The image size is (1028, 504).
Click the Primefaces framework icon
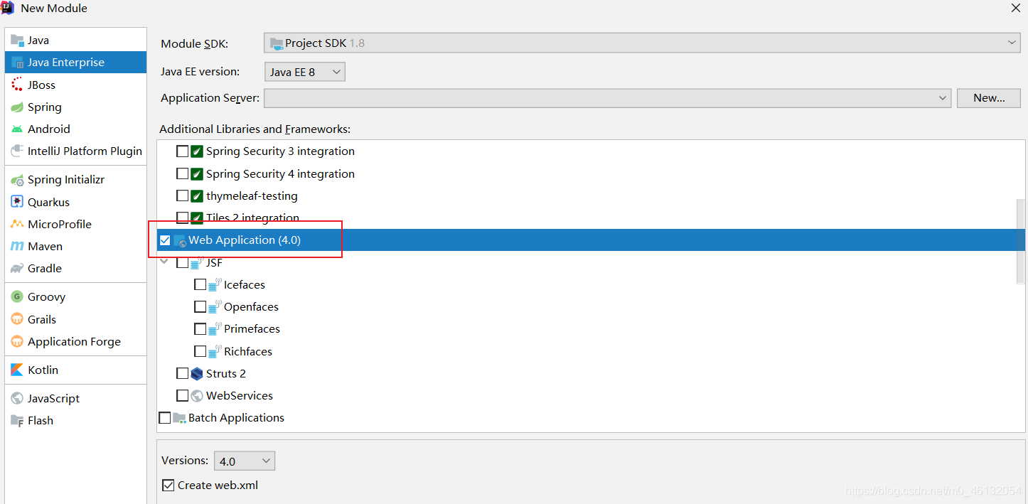(x=215, y=328)
